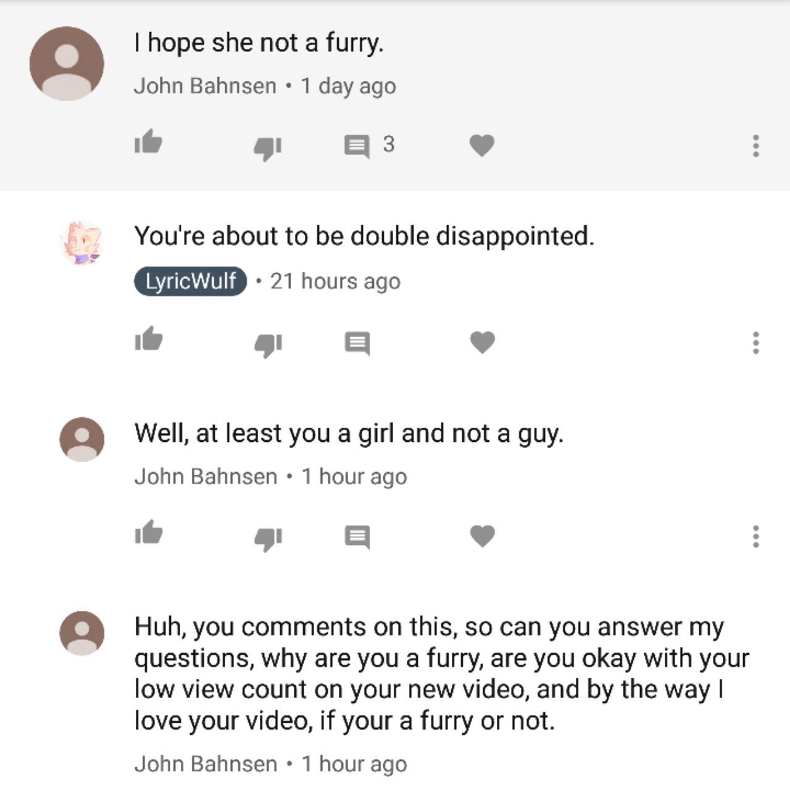790x790 pixels.
Task: Heart LyricWulf's reply
Action: coord(482,342)
